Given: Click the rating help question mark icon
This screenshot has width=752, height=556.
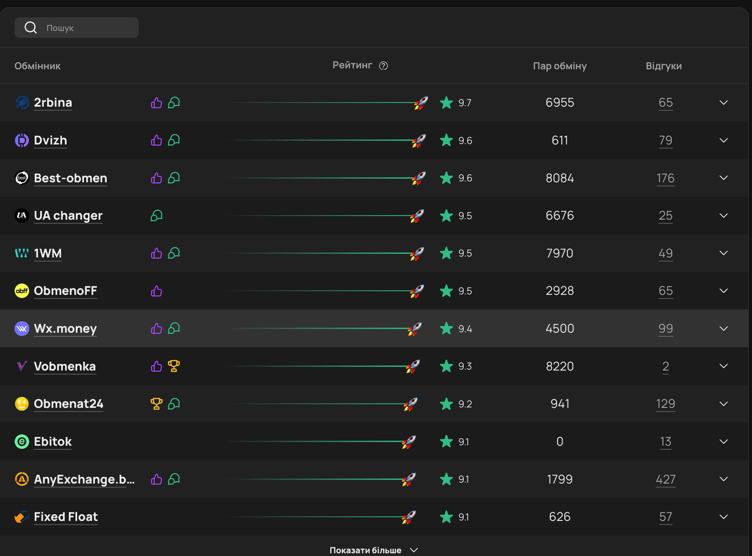Looking at the screenshot, I should (383, 66).
